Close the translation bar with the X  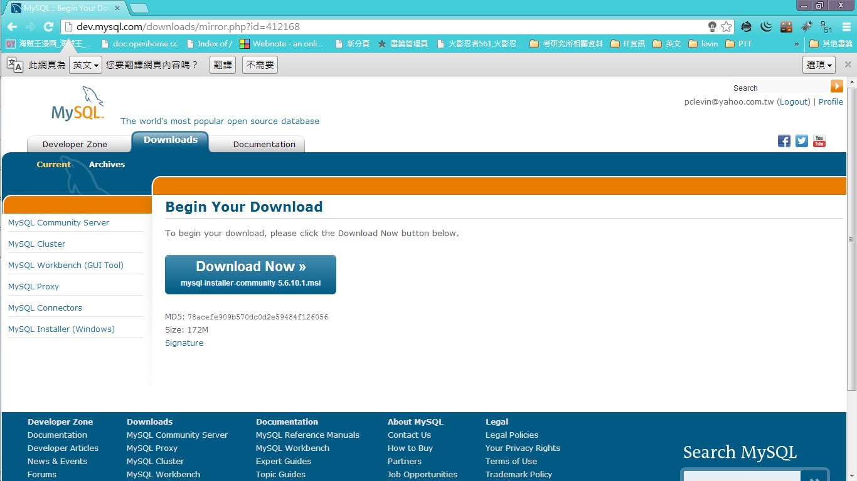848,65
